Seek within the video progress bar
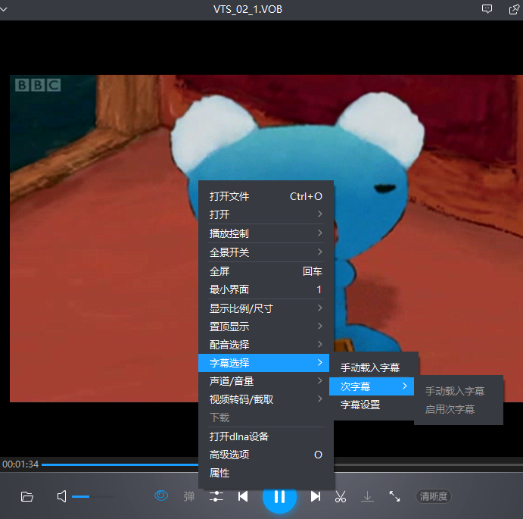This screenshot has height=519, width=523. click(x=282, y=464)
